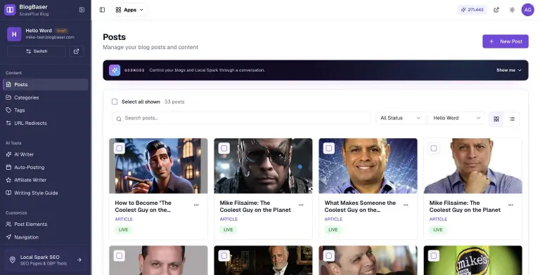Select checkbox on bearded man in bar post card
Screen dimensions: 540x275
224,255
